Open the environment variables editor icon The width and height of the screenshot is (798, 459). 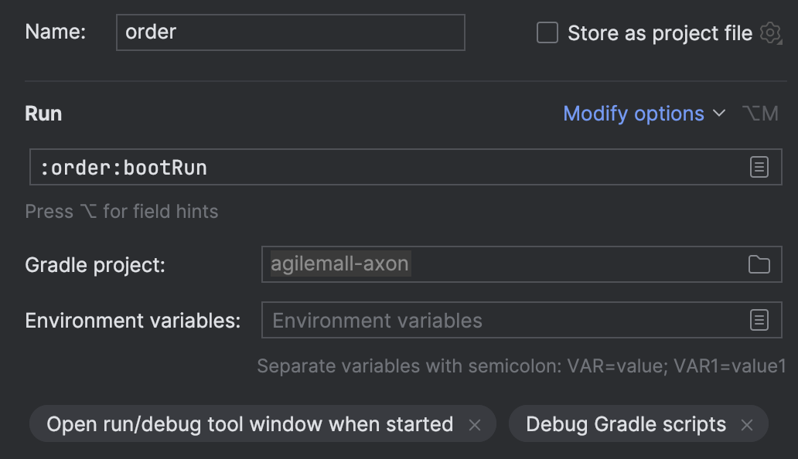pyautogui.click(x=759, y=320)
